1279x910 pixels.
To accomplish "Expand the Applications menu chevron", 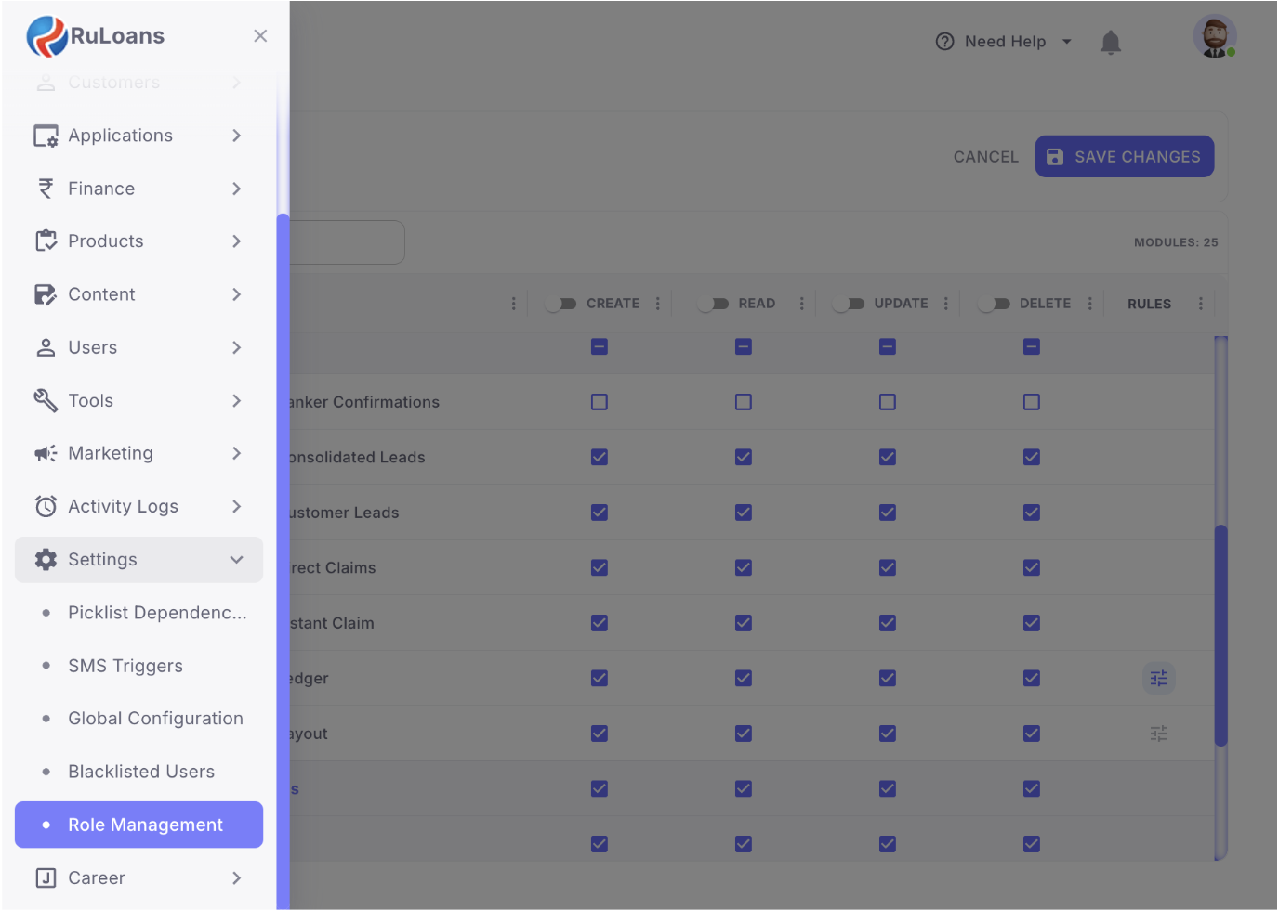I will pos(237,136).
